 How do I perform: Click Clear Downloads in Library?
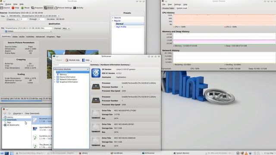point(32,114)
